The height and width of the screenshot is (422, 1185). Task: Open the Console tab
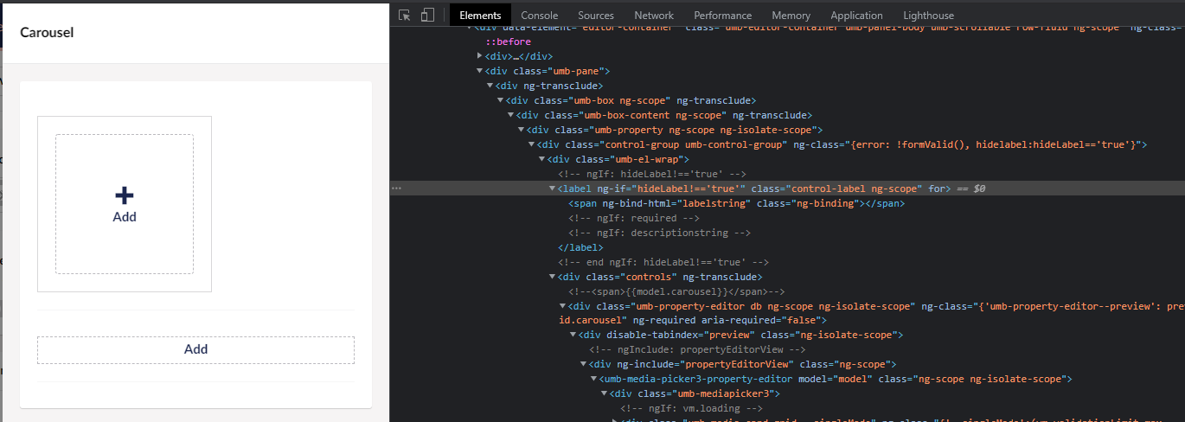point(539,15)
